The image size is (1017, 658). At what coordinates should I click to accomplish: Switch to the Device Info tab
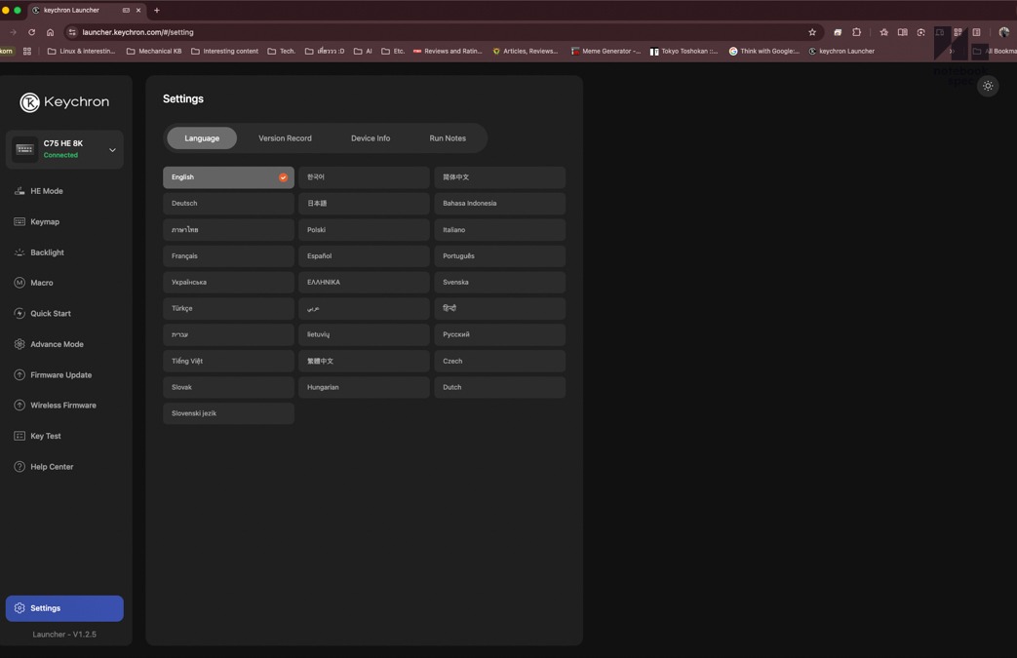371,138
